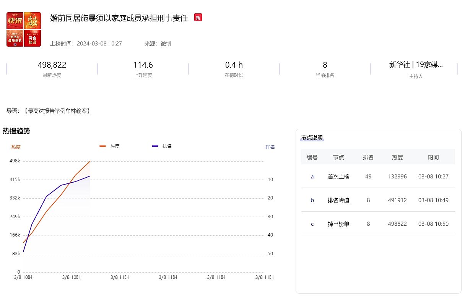This screenshot has height=298, width=465.
Task: Select the 掉出榜单 node row
Action: [378, 224]
